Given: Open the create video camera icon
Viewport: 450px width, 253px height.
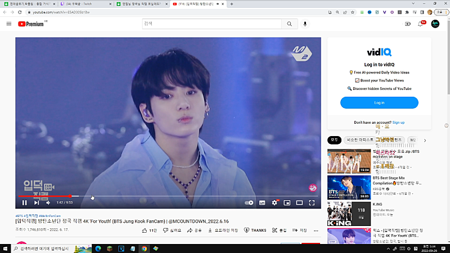Looking at the screenshot, I should tap(407, 24).
